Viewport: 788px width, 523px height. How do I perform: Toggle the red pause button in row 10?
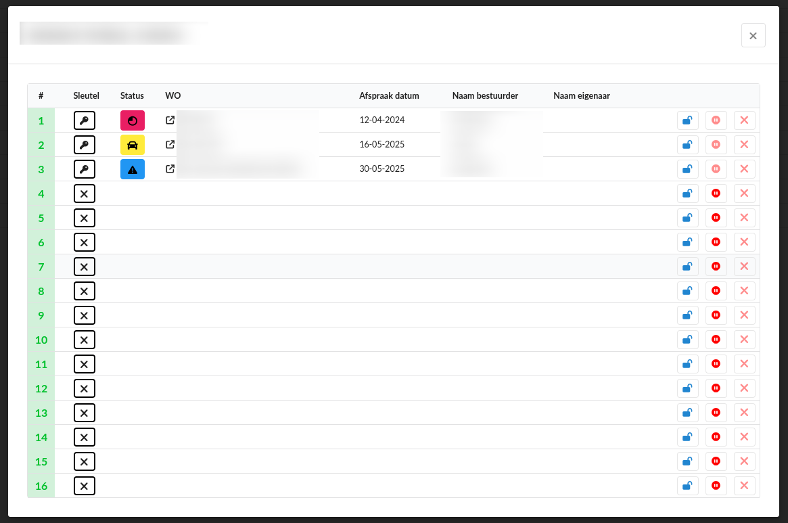[x=716, y=340]
